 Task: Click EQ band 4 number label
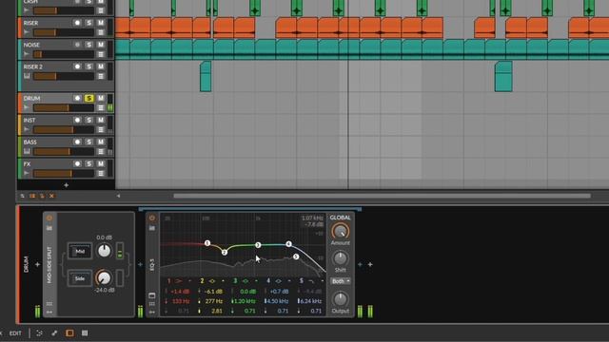[268, 281]
